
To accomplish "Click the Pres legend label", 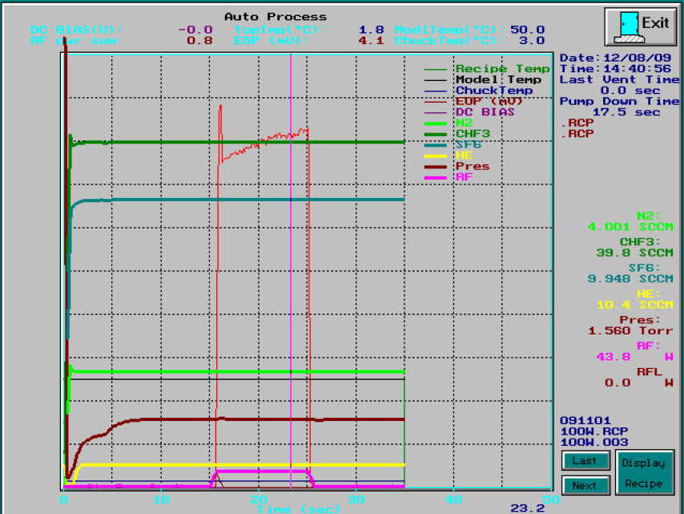I will [473, 166].
